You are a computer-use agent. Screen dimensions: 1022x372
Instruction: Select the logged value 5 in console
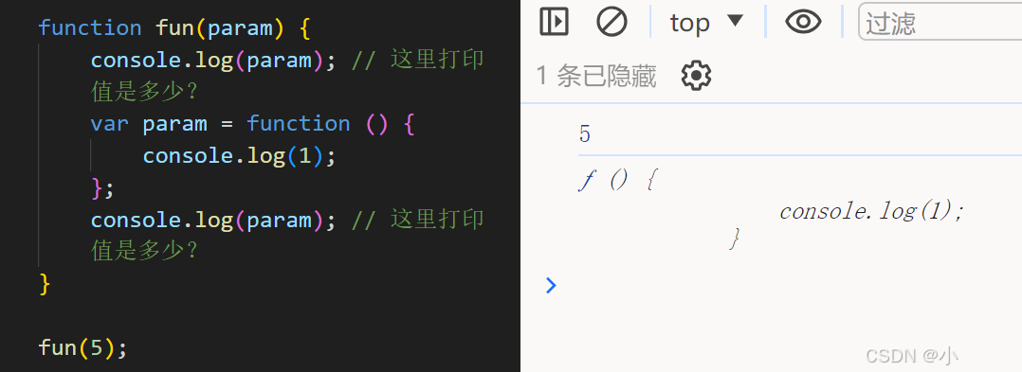(x=585, y=134)
